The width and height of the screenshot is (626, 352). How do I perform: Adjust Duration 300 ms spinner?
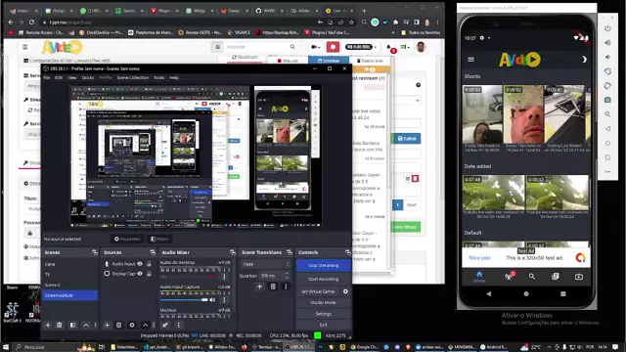click(x=274, y=276)
